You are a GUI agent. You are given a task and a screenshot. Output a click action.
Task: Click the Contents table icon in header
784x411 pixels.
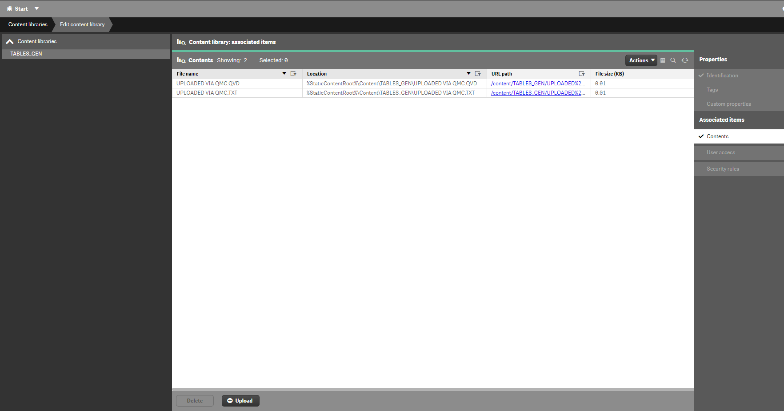pyautogui.click(x=181, y=60)
